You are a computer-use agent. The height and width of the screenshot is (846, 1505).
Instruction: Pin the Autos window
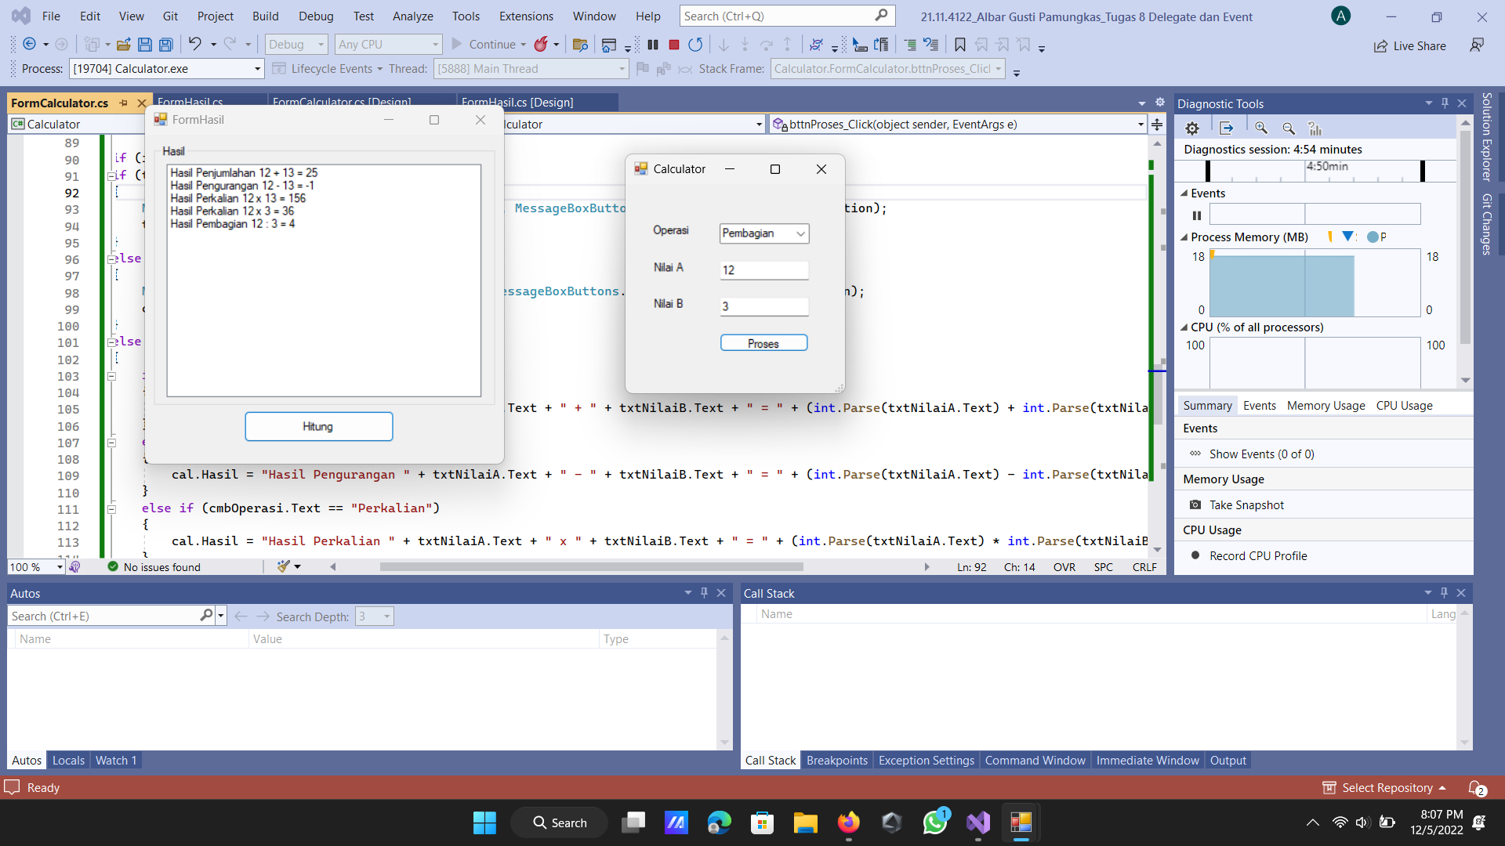tap(704, 593)
